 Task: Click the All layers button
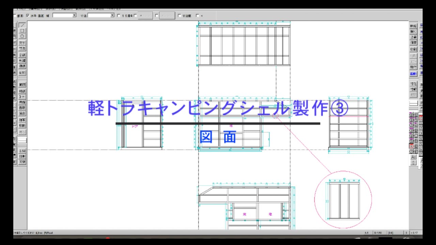(413, 157)
